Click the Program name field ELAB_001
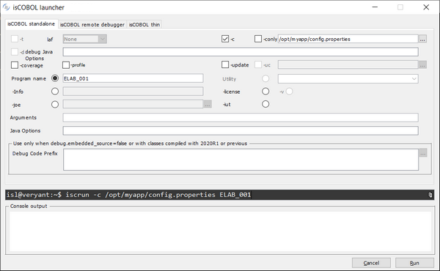Screen dimensions: 440x271 pyautogui.click(x=133, y=78)
